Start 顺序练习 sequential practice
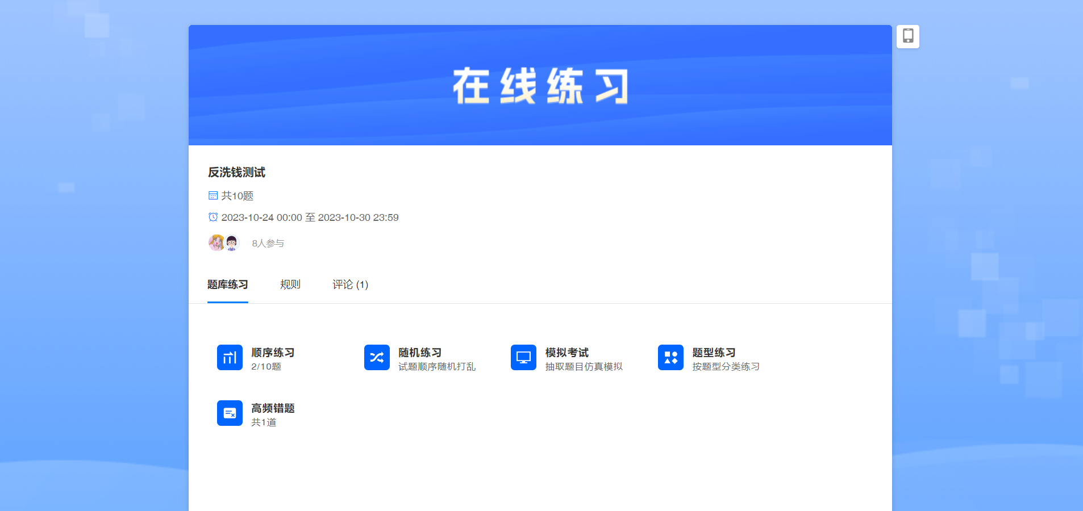This screenshot has width=1083, height=511. pyautogui.click(x=273, y=353)
